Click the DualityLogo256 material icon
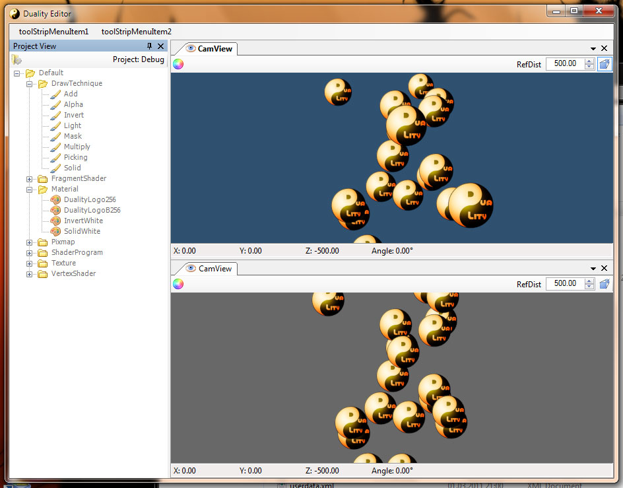The image size is (623, 488). (x=55, y=199)
